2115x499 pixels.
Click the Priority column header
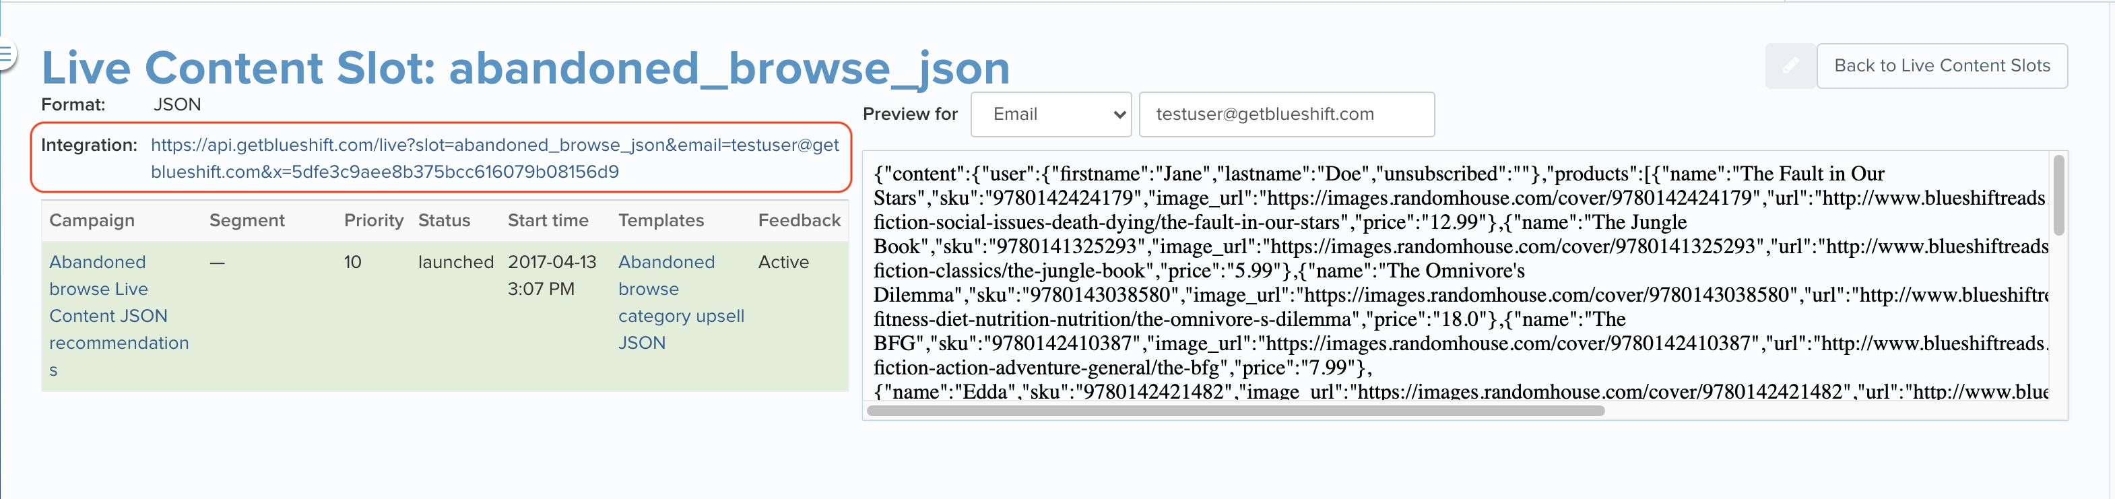click(374, 220)
